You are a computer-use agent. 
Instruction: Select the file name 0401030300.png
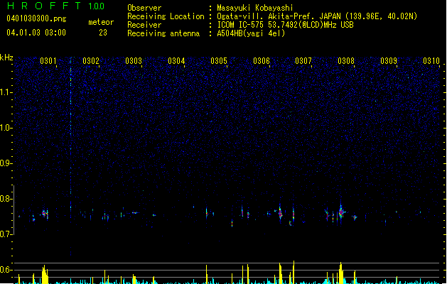36,18
